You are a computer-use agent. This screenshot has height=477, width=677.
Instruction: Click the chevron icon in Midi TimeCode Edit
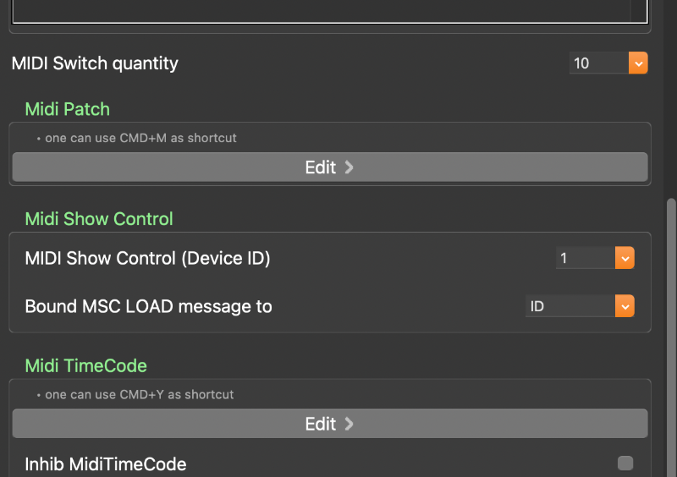coord(350,424)
